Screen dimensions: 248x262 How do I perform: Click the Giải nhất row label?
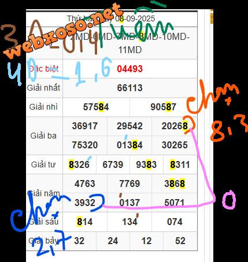click(x=43, y=88)
